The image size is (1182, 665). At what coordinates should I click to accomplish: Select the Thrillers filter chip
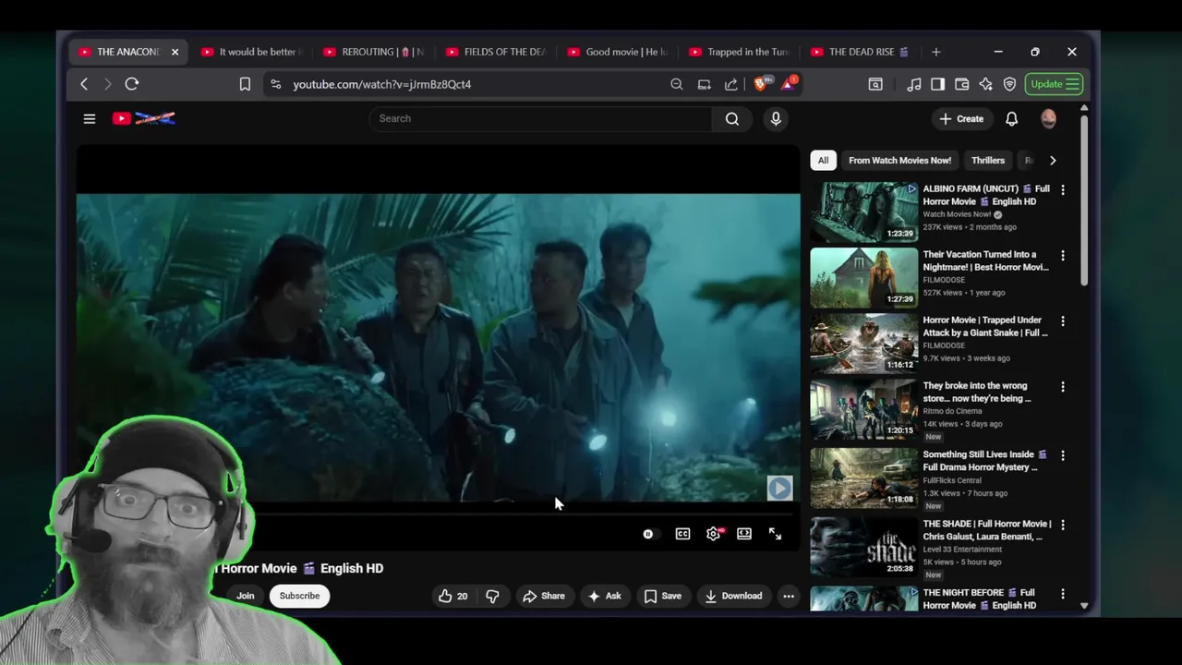(x=988, y=160)
